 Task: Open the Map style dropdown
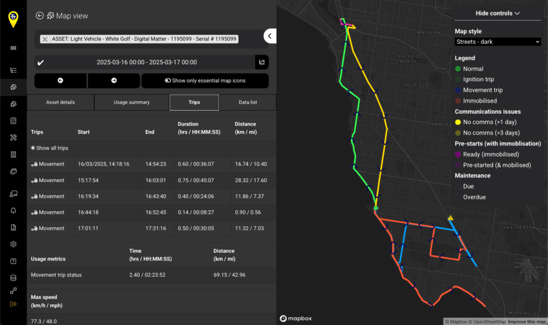[x=498, y=42]
